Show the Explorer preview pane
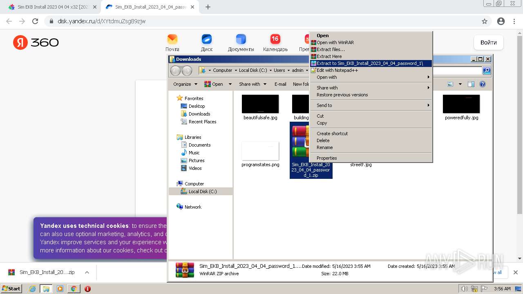This screenshot has height=294, width=523. [x=471, y=84]
